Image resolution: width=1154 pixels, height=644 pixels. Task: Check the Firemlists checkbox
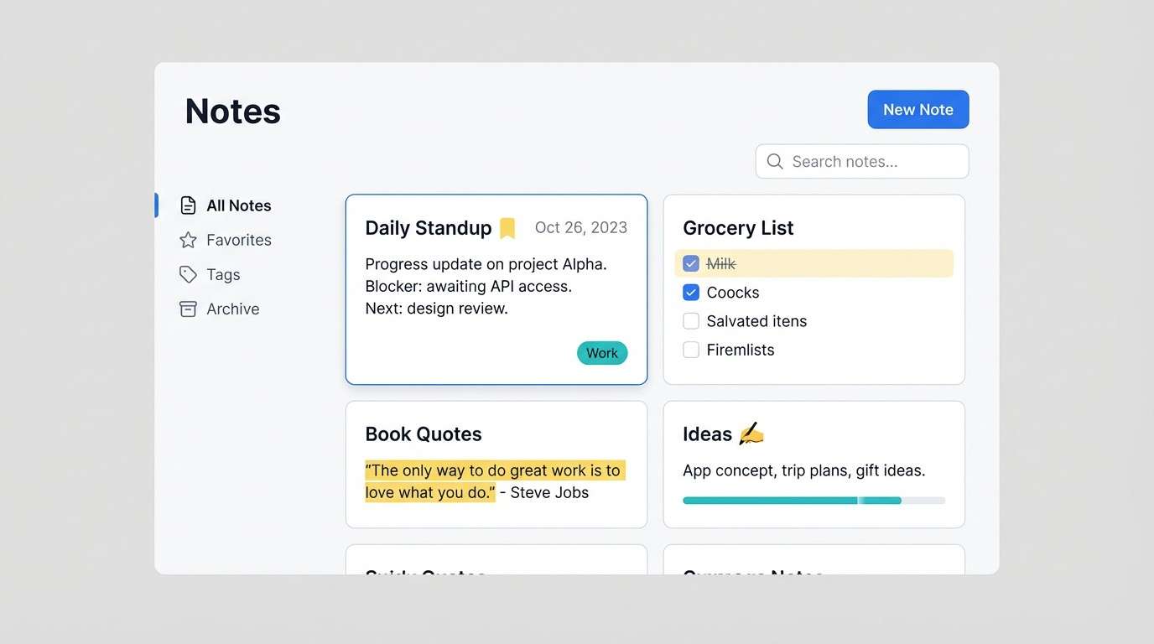690,350
